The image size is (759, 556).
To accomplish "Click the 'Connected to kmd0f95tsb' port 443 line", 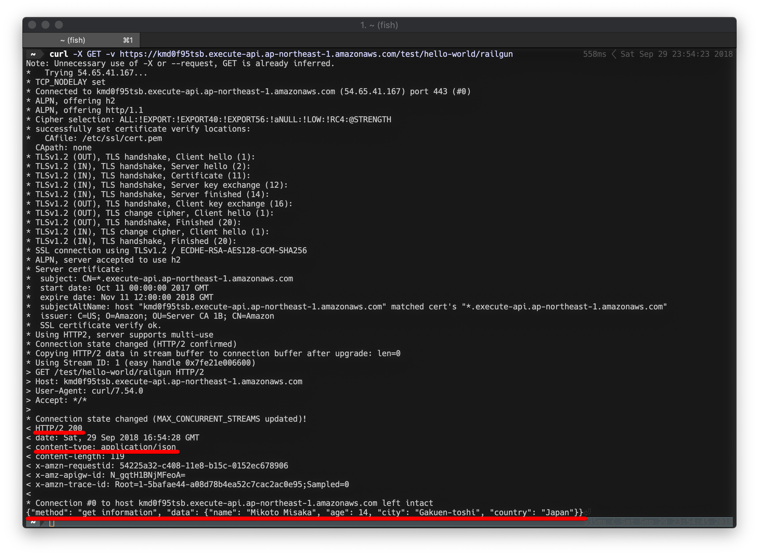I will (248, 92).
